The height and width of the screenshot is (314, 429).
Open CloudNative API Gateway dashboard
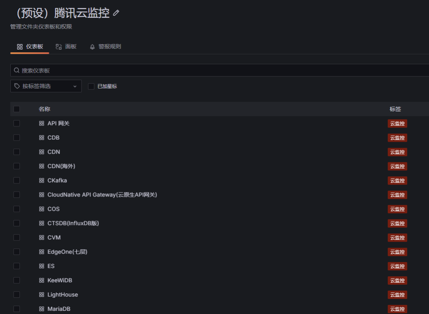[102, 195]
